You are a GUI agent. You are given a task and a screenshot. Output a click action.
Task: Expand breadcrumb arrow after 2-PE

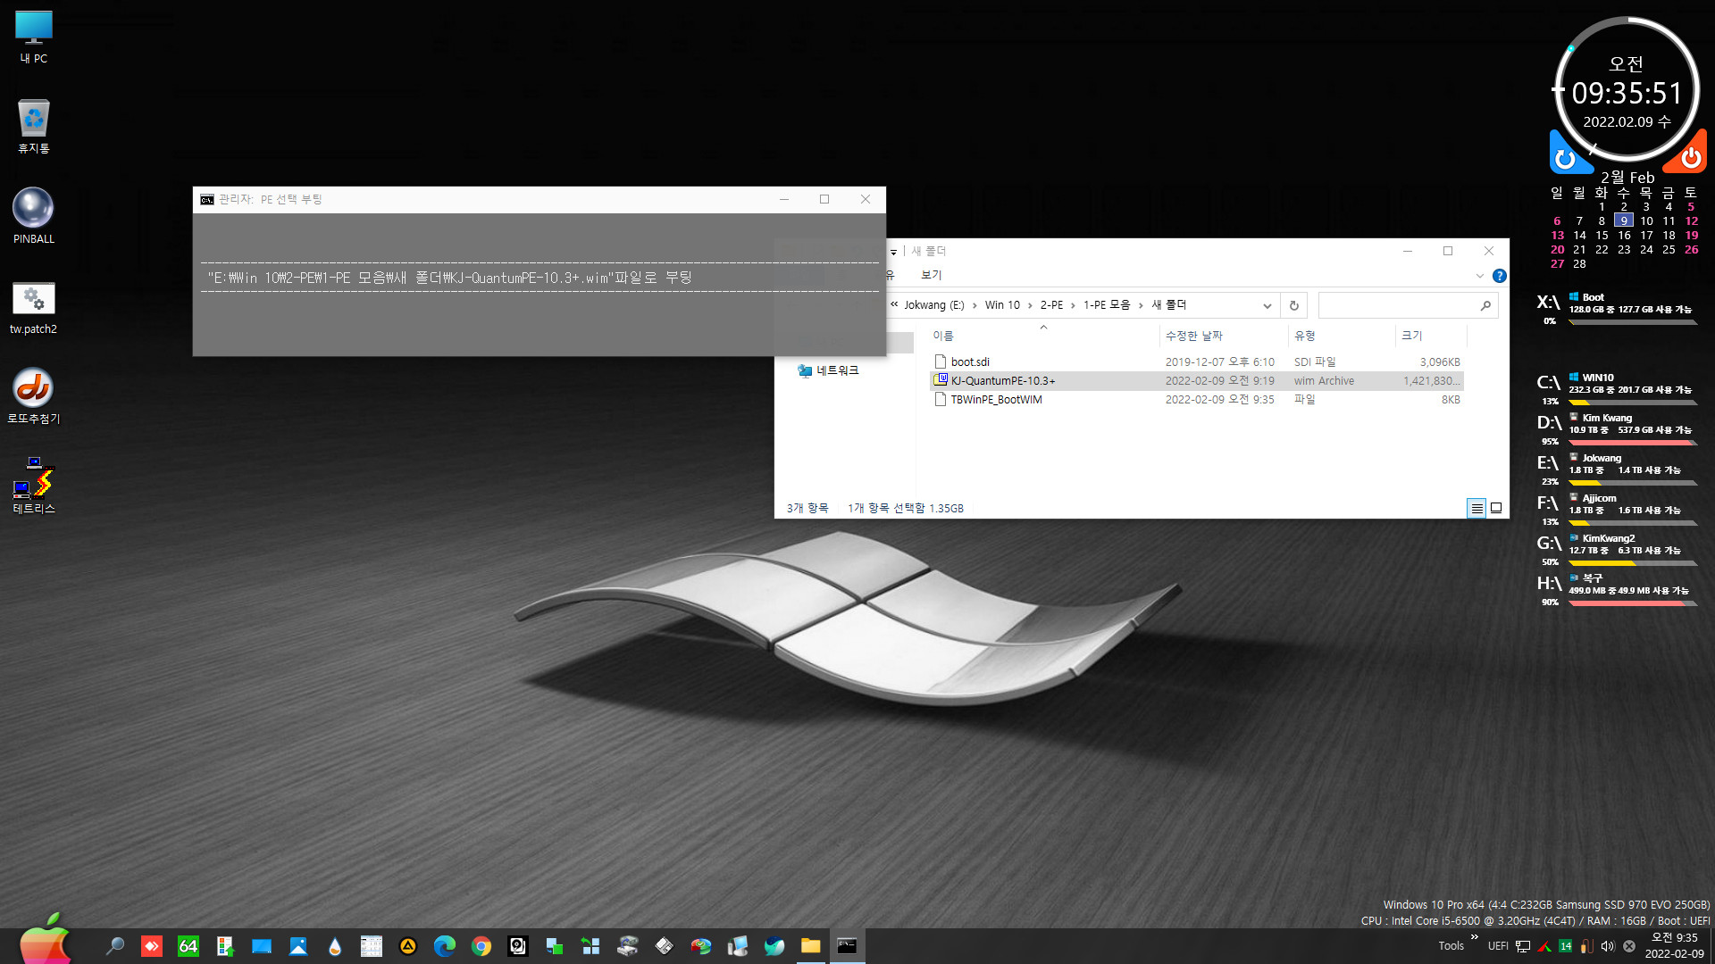click(x=1073, y=305)
